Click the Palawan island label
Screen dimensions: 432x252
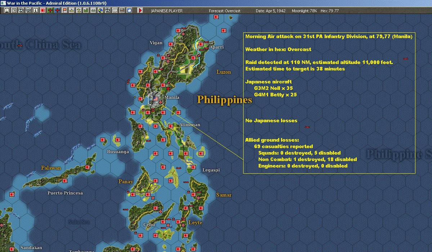point(51,168)
